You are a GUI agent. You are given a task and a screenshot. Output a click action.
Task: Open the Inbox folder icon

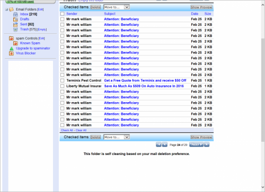15,14
